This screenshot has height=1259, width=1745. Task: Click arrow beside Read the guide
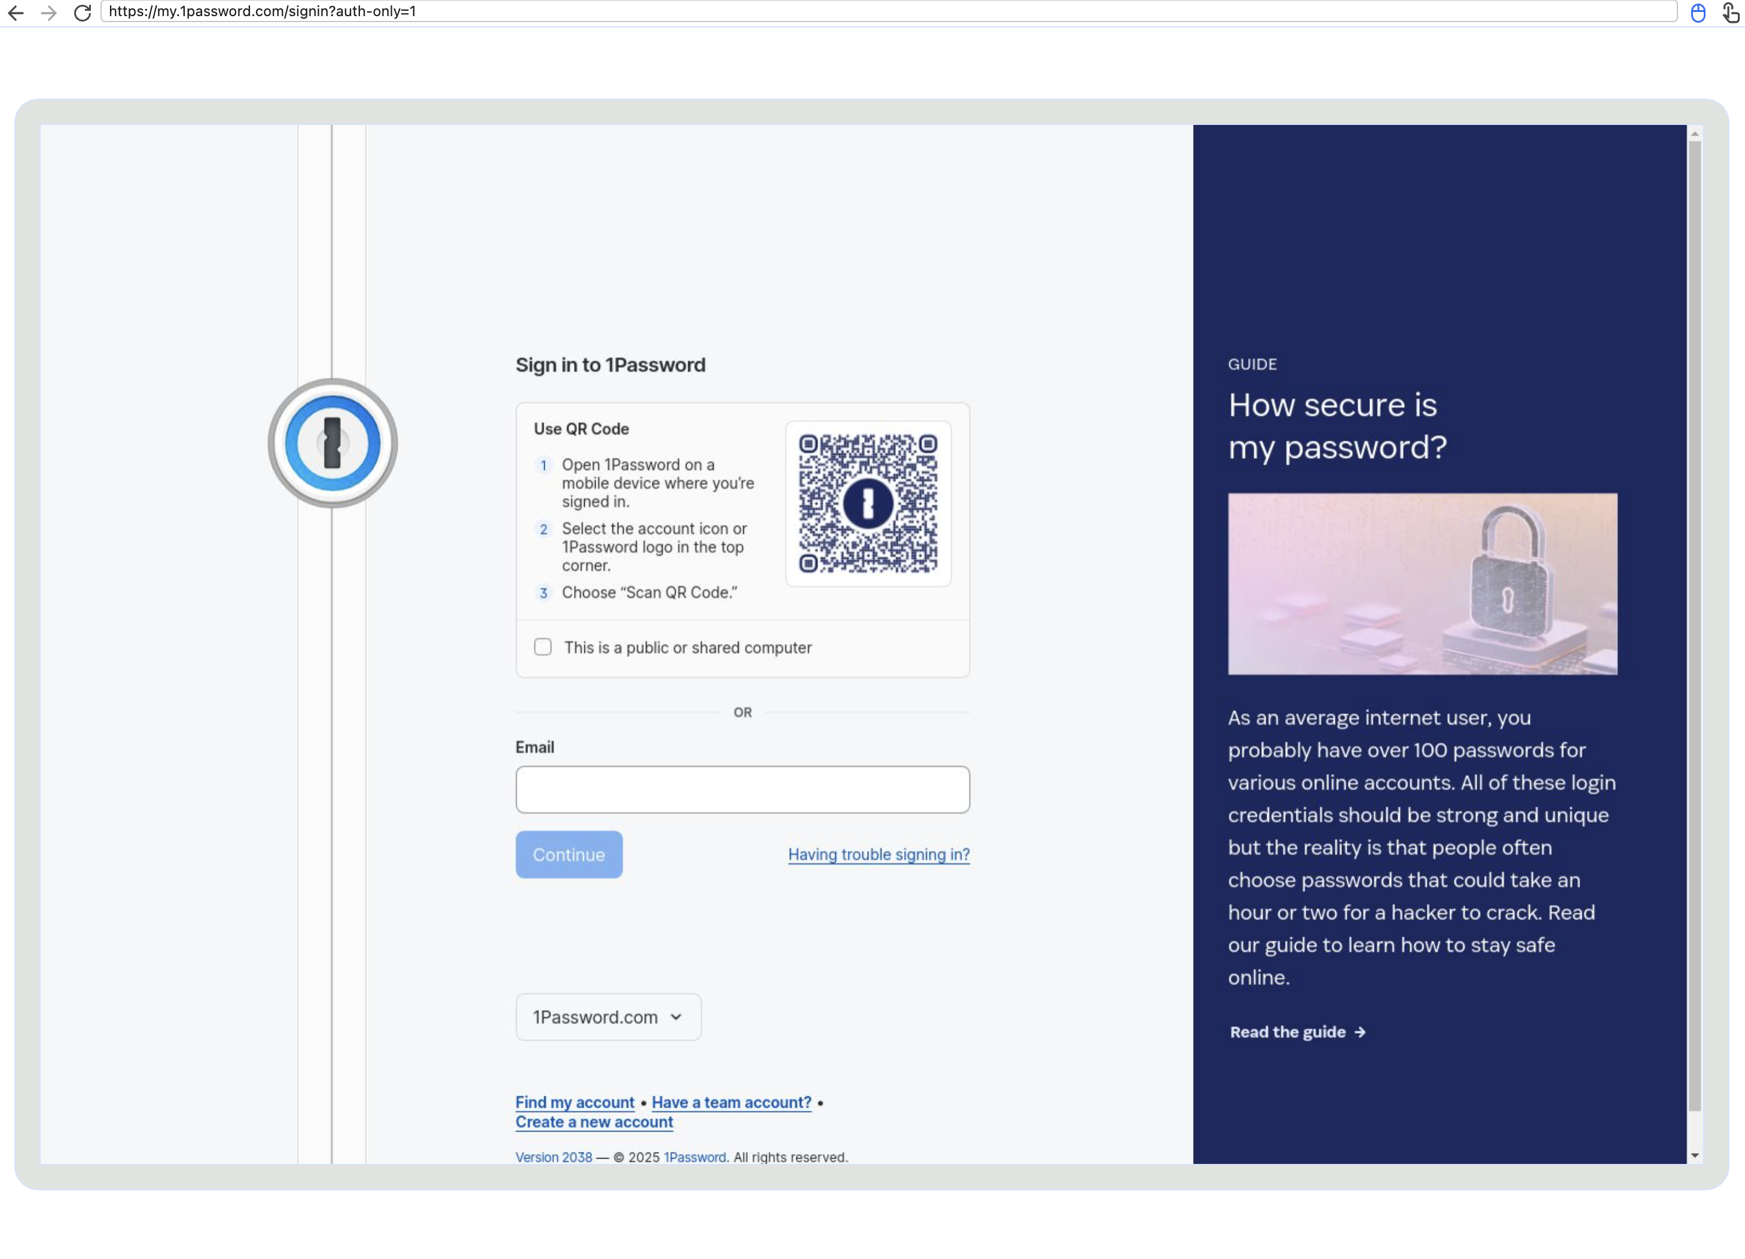(1360, 1032)
